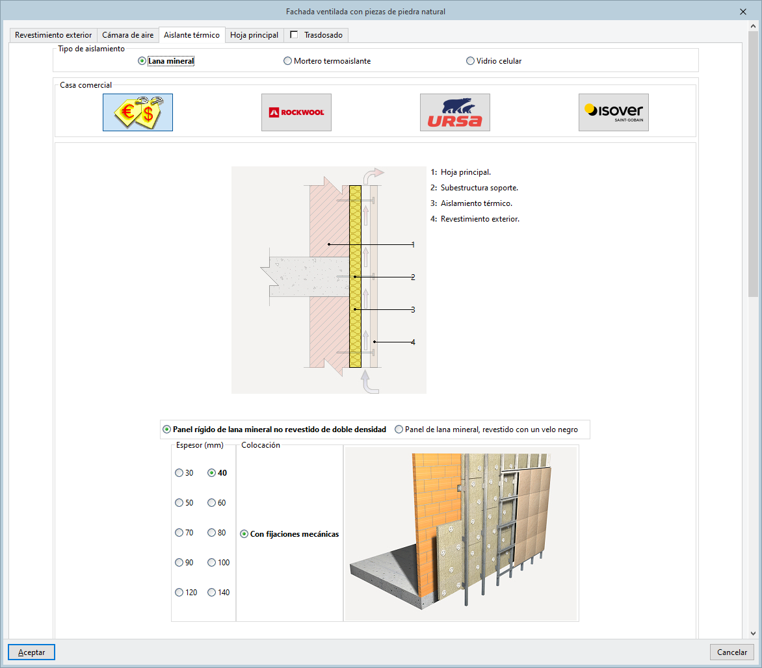This screenshot has height=668, width=762.
Task: Click the scrollbar down arrow
Action: [x=753, y=633]
